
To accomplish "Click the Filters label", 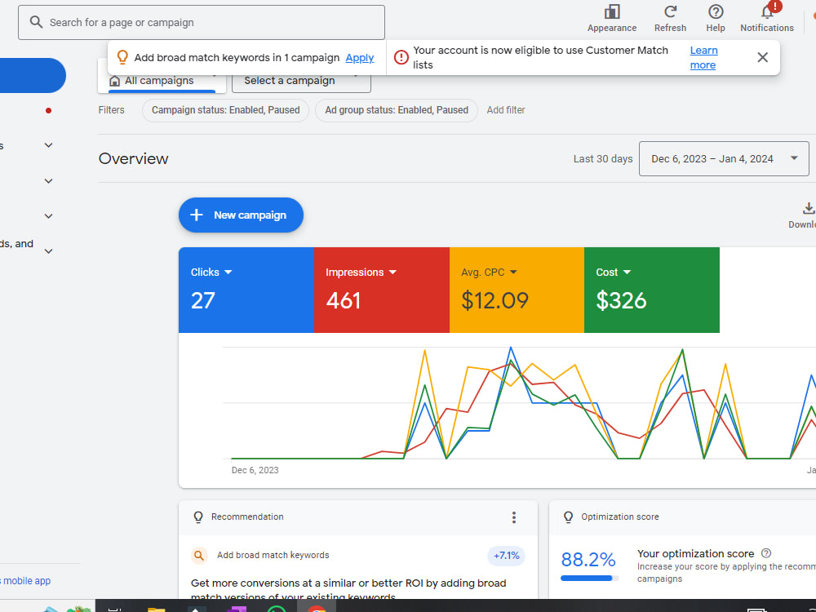I will coord(111,110).
